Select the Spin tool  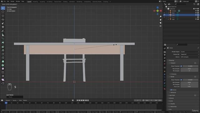[x=3, y=65]
